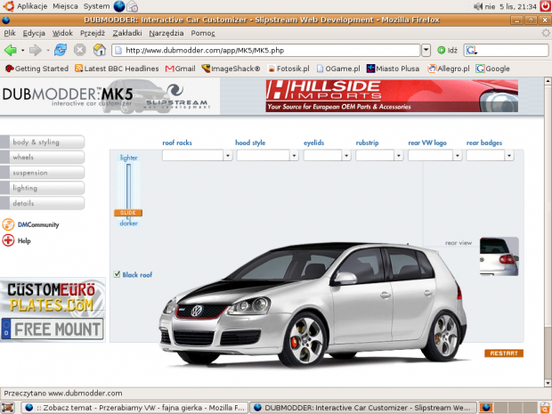This screenshot has width=552, height=414.
Task: Click the Google search input field
Action: [x=513, y=51]
